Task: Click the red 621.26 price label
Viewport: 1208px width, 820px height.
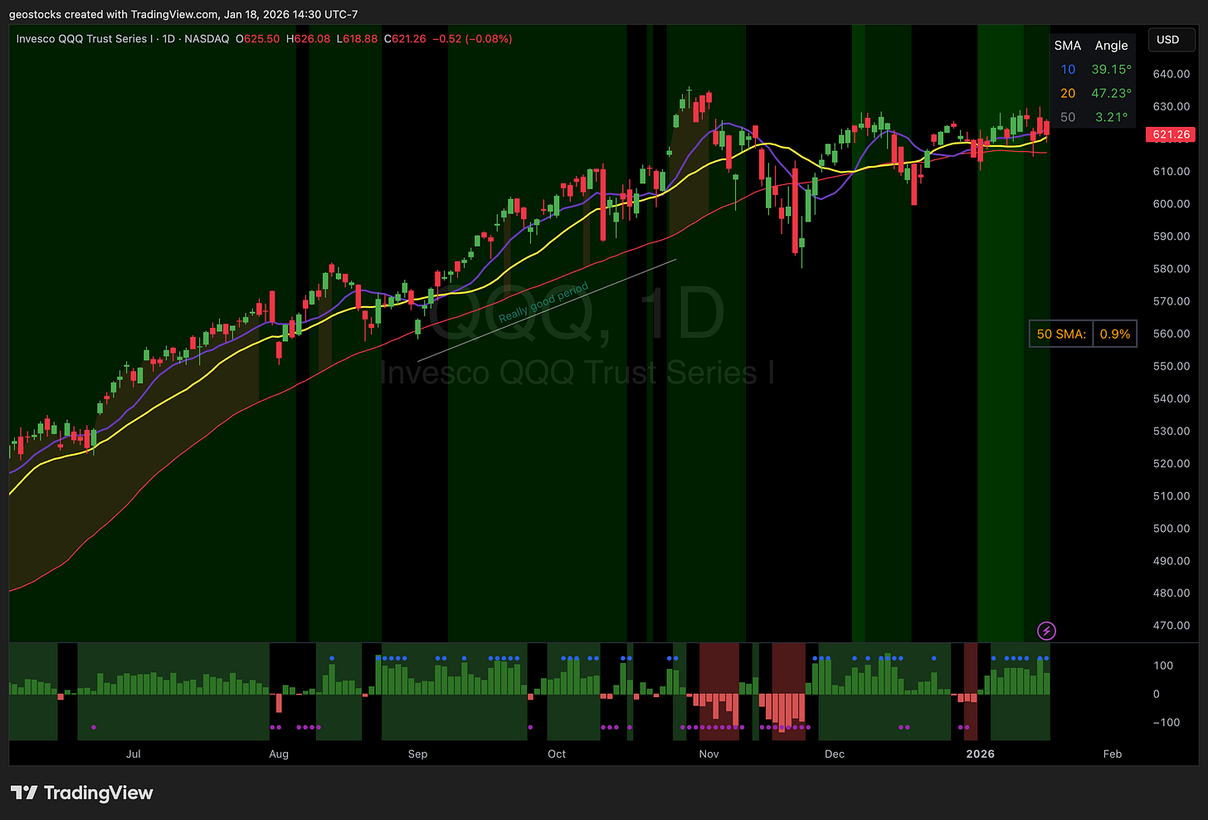Action: point(1171,134)
